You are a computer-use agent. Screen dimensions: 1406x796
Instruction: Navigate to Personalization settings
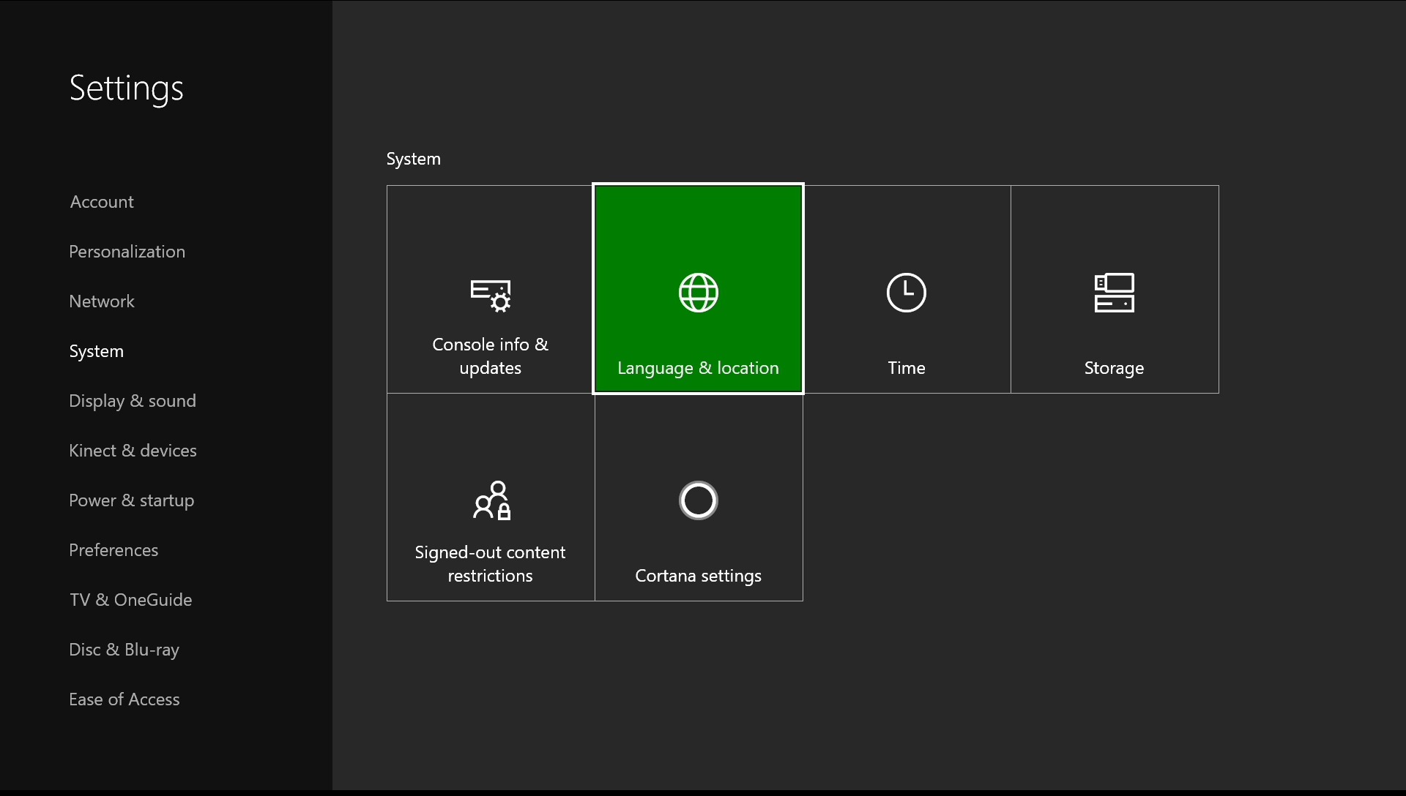[x=127, y=250]
